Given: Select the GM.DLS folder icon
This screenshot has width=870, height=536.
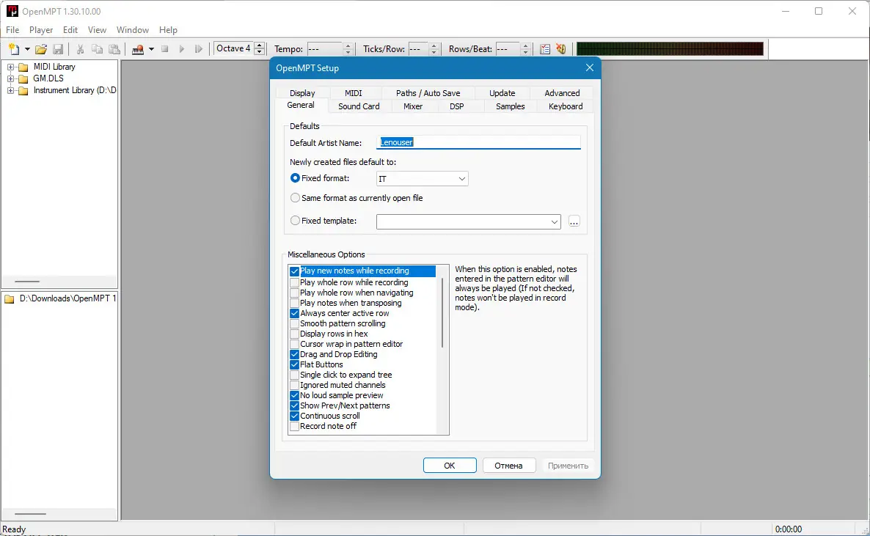Looking at the screenshot, I should pos(23,78).
